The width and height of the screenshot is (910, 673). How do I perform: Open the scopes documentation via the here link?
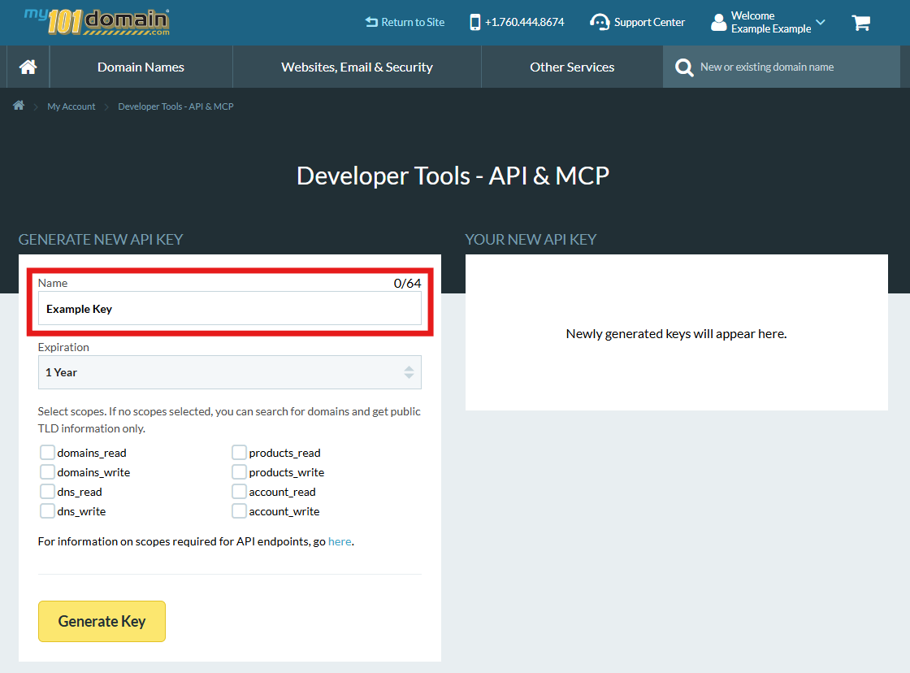340,541
